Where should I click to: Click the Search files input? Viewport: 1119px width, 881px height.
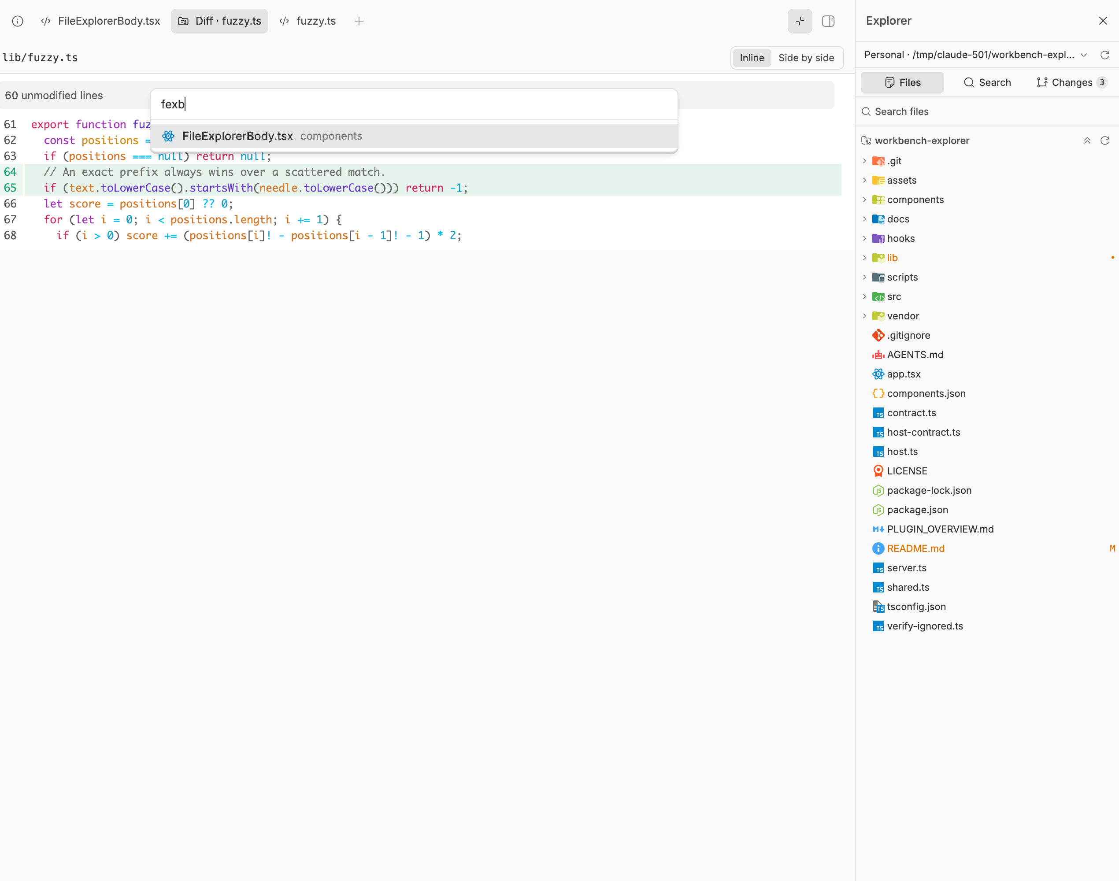[987, 111]
